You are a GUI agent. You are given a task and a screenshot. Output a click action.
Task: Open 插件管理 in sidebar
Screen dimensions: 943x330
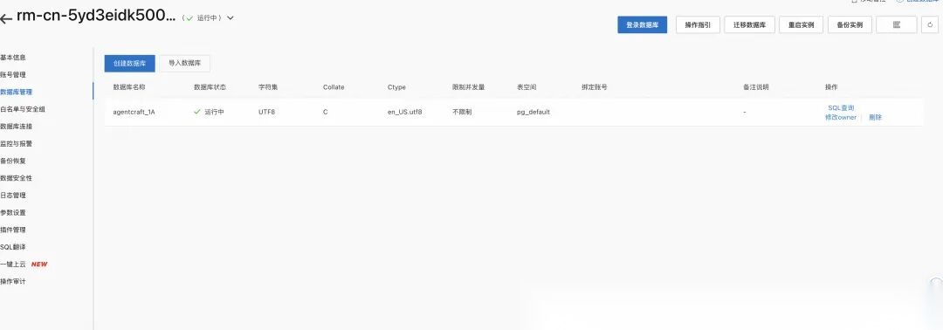pos(12,230)
